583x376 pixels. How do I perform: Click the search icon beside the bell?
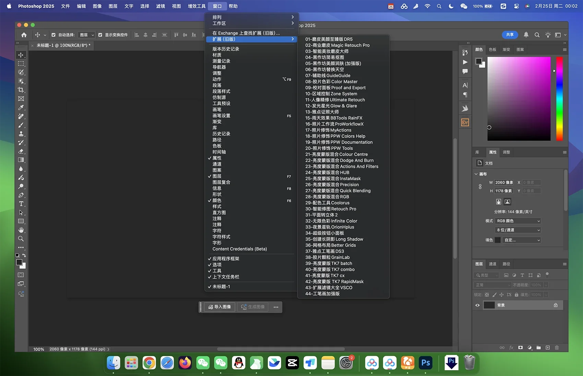[537, 35]
